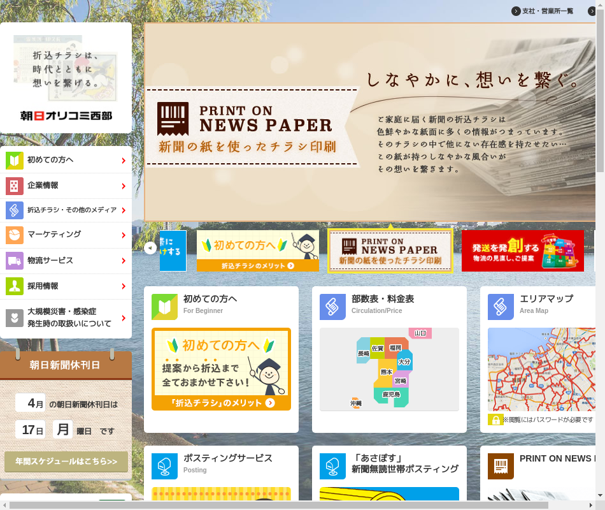Screen dimensions: 605x510
Task: Expand chevron on 大規模災害・感染症 menu row
Action: (124, 318)
